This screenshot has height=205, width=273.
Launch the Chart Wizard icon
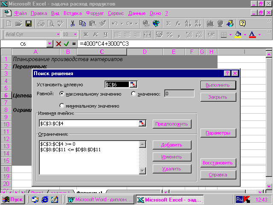pyautogui.click(x=210, y=23)
